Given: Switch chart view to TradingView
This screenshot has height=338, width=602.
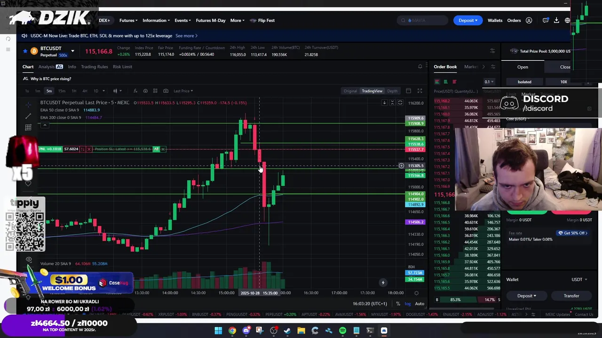Looking at the screenshot, I should (372, 91).
